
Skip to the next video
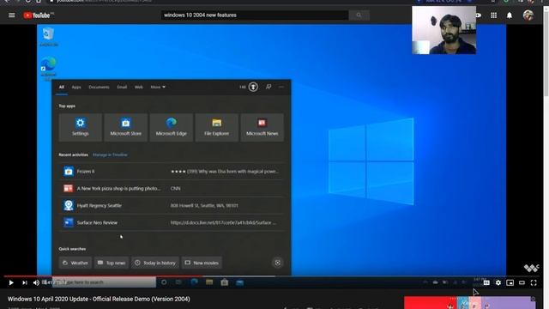coord(25,282)
